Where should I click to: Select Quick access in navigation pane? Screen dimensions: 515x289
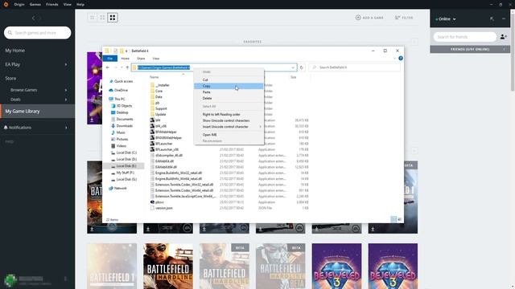(123, 81)
